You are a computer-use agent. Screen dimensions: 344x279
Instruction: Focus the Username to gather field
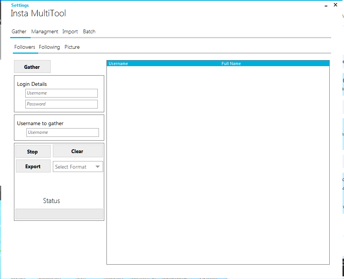63,132
